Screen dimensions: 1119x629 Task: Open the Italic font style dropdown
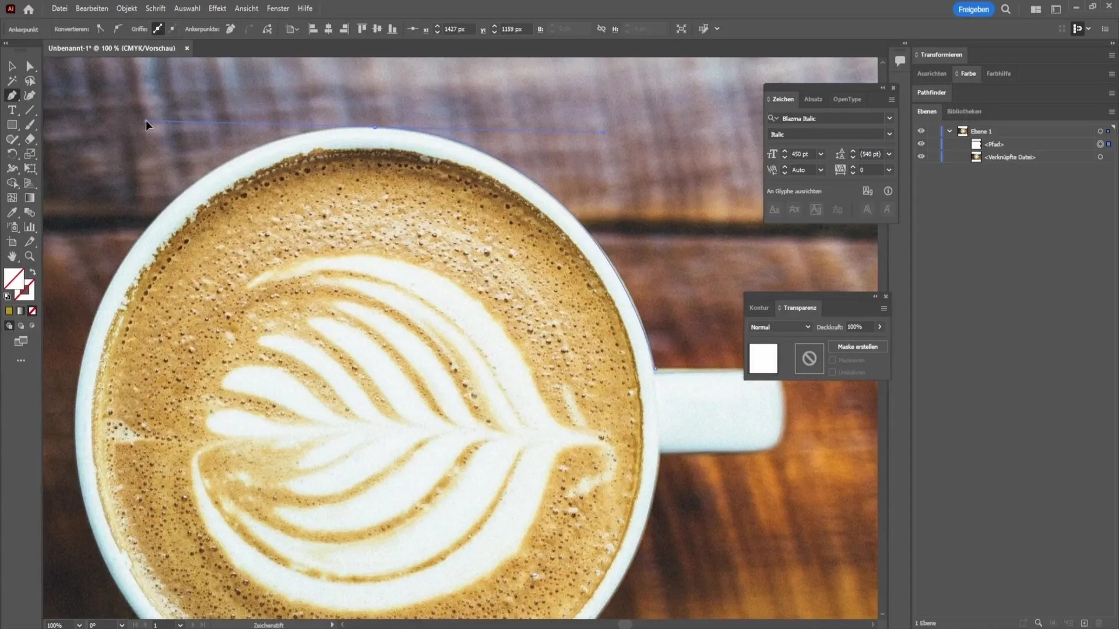pyautogui.click(x=889, y=134)
